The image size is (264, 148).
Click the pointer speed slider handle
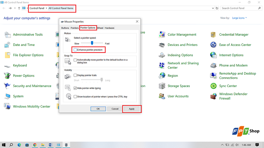(92, 43)
